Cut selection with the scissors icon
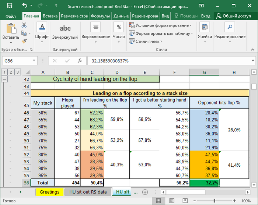258x205 pixels. tap(24, 25)
